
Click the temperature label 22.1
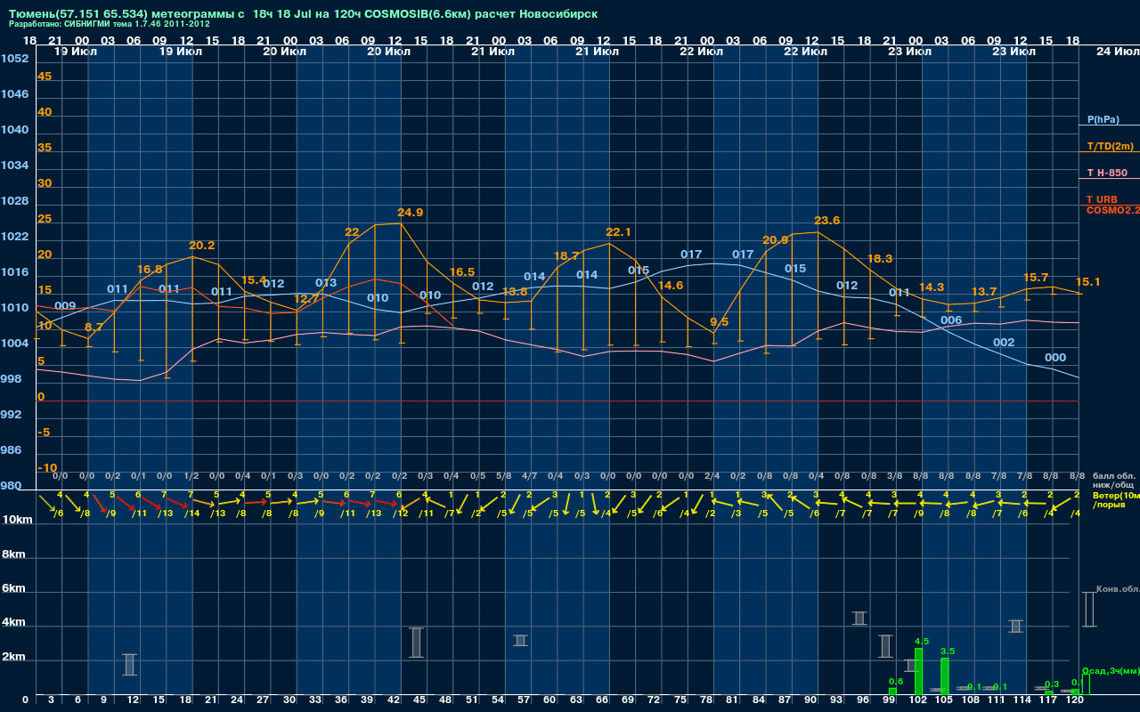coord(618,232)
